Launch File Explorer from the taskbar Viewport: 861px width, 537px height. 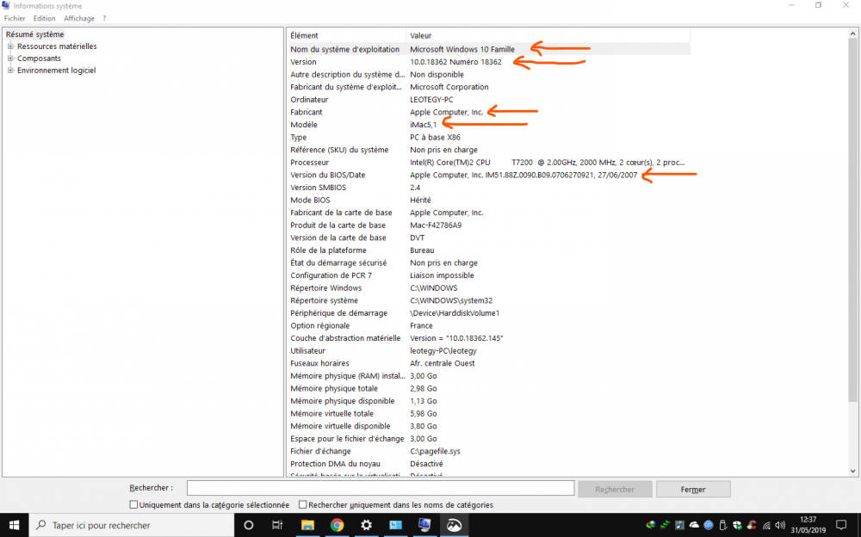[307, 525]
